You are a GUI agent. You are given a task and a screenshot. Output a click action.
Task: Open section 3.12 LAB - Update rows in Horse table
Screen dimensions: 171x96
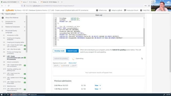(x=15, y=78)
